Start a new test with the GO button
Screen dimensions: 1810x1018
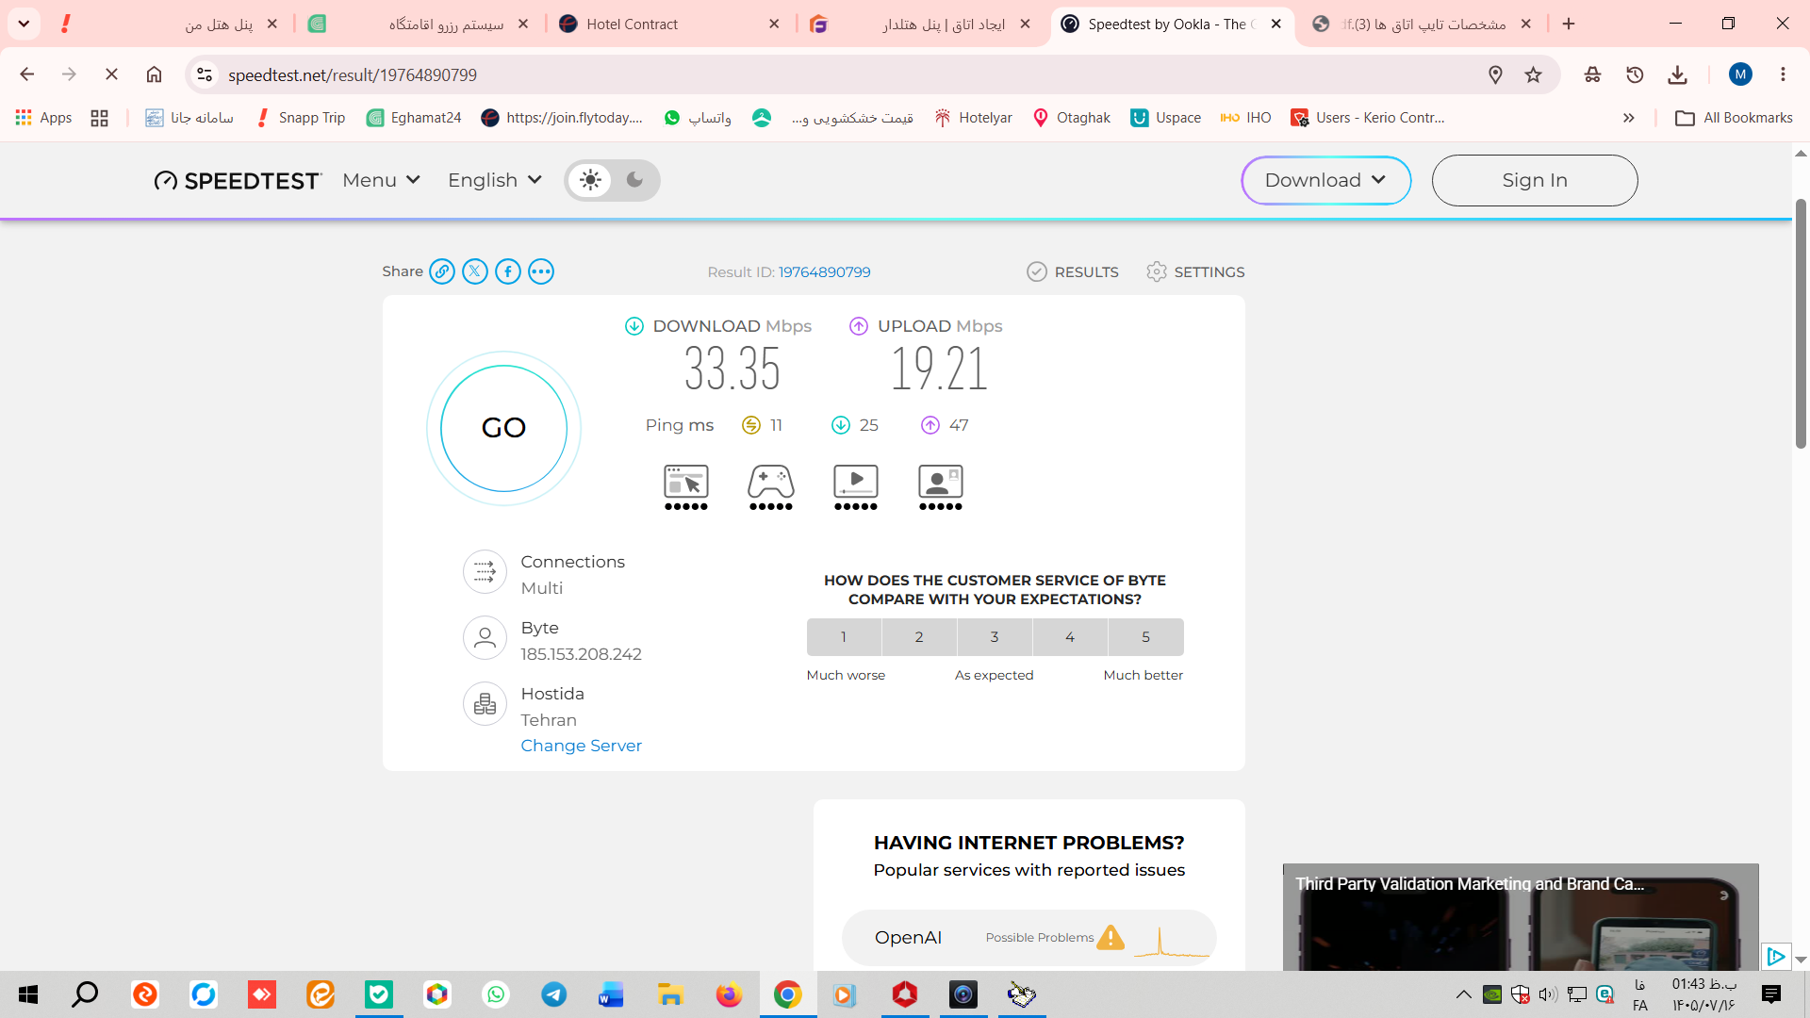coord(503,428)
